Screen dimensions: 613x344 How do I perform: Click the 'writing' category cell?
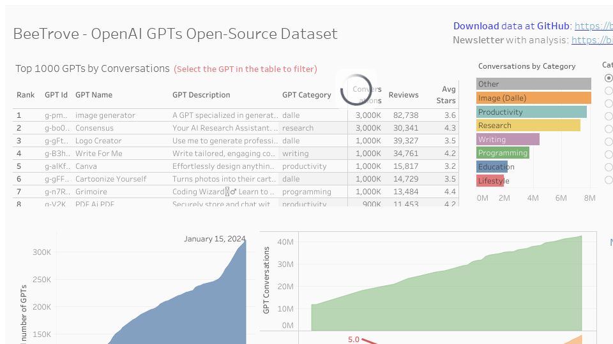tap(296, 154)
